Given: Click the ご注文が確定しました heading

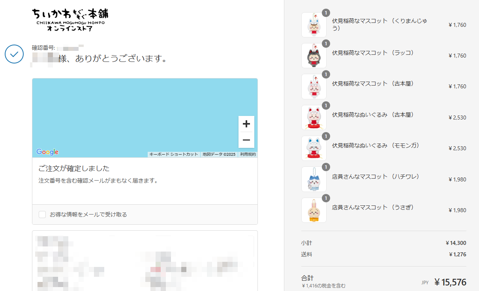Looking at the screenshot, I should pyautogui.click(x=74, y=168).
